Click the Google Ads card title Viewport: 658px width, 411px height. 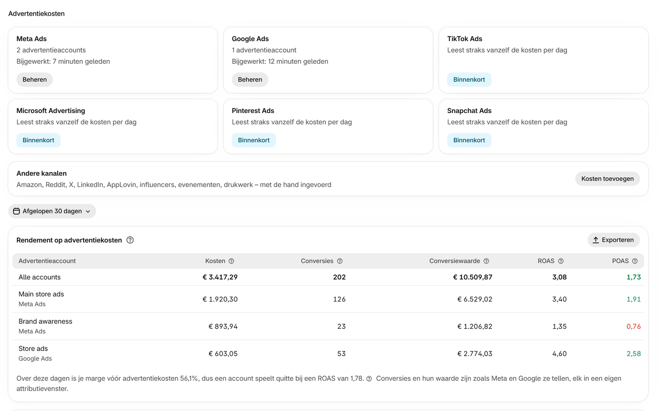(x=250, y=39)
